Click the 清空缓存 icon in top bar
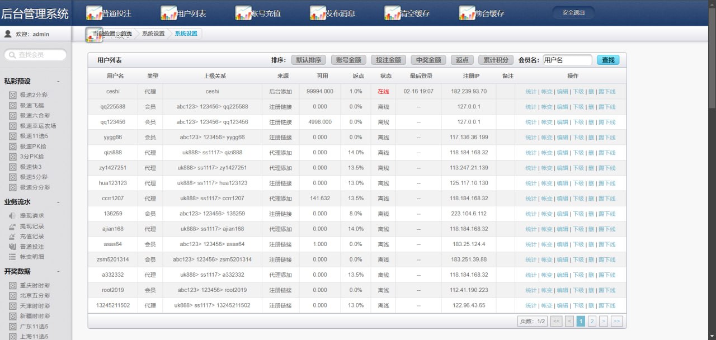The width and height of the screenshot is (716, 340). click(393, 13)
